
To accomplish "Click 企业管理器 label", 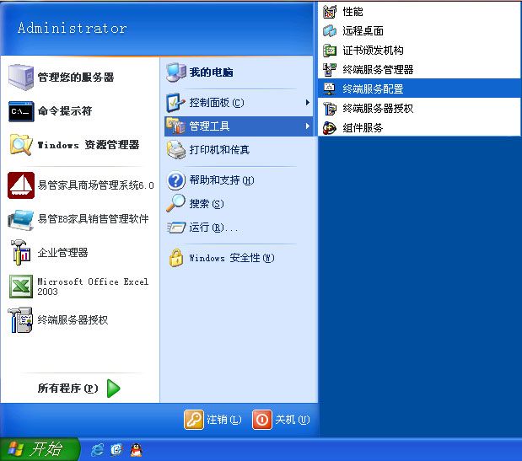I will (x=62, y=253).
